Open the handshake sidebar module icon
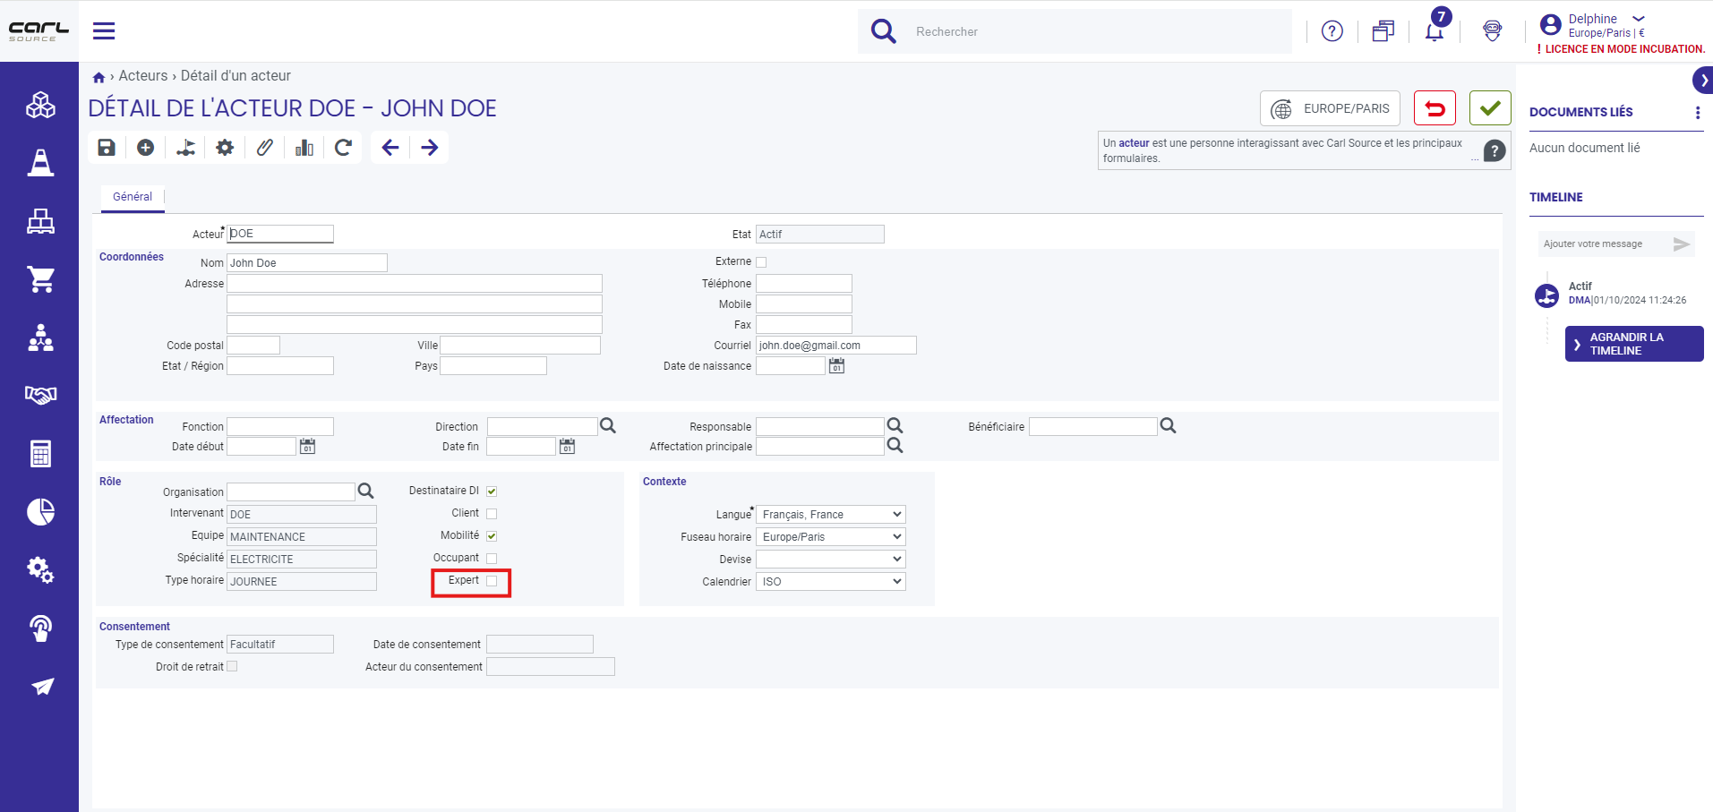 pos(40,395)
